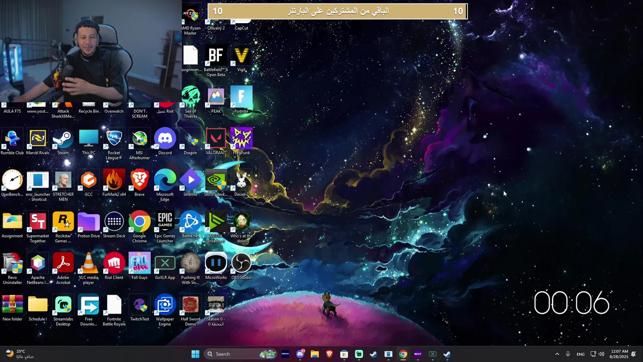
Task: Select the Discord desktop shortcut
Action: click(165, 142)
